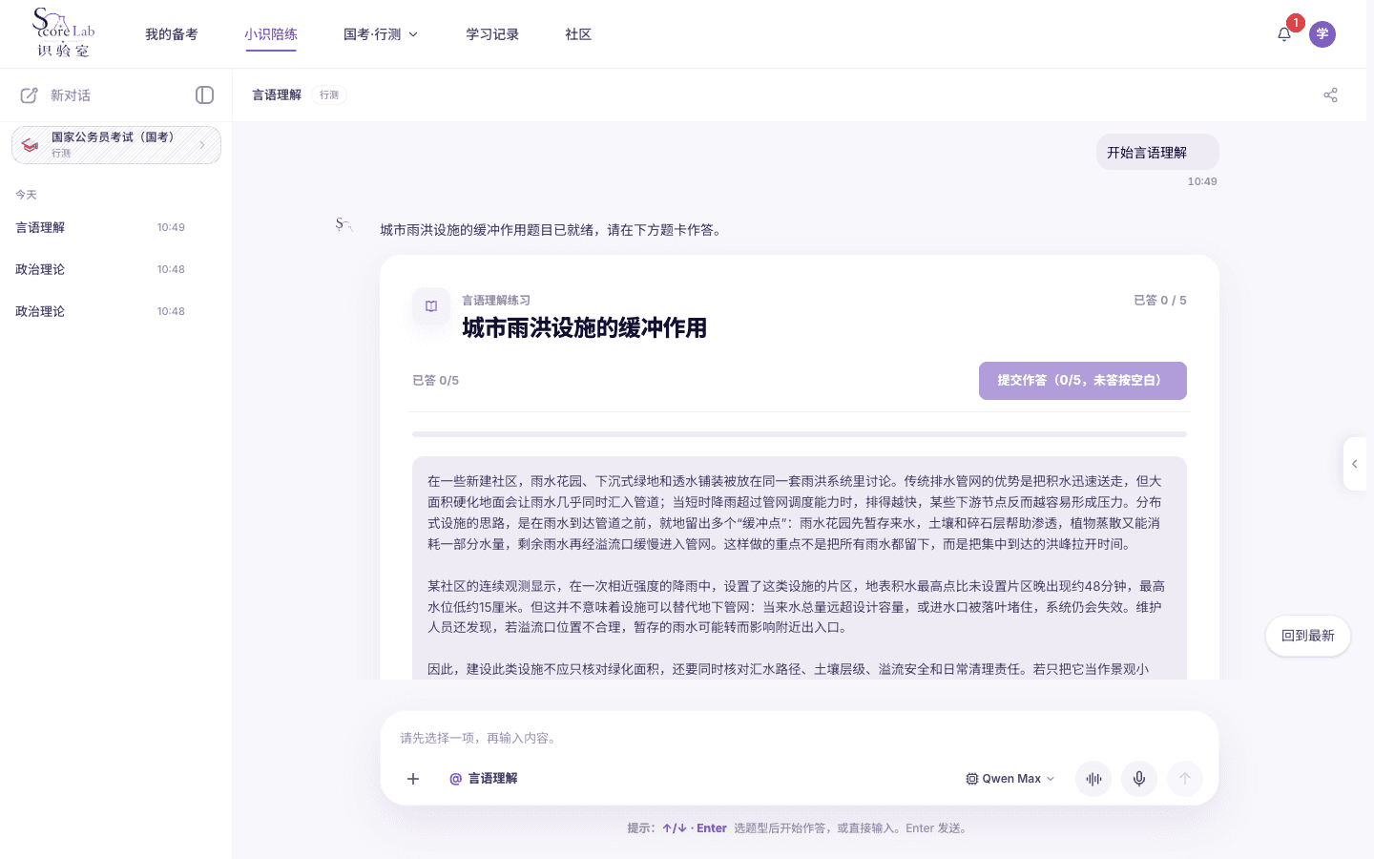Open 学习记录 tab

pos(492,34)
